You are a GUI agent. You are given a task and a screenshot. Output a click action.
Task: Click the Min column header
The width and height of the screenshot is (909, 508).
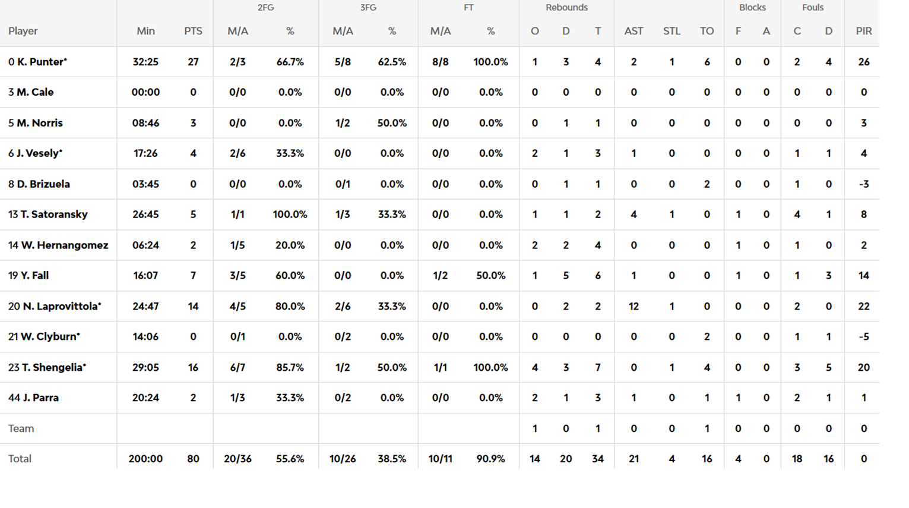pos(145,31)
